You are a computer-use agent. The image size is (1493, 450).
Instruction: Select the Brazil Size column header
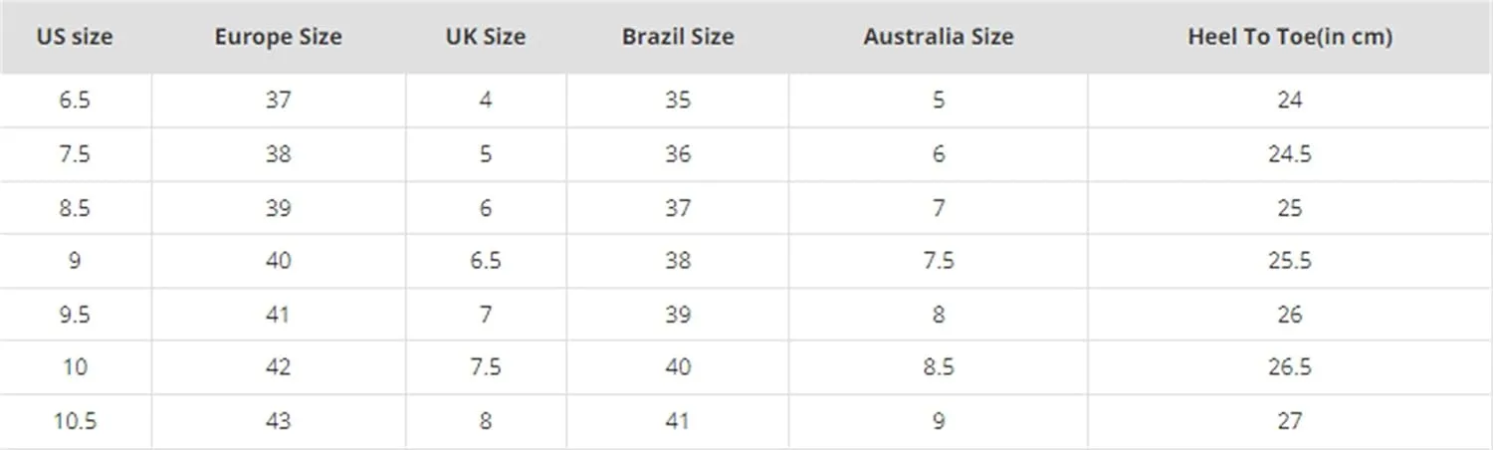tap(678, 38)
